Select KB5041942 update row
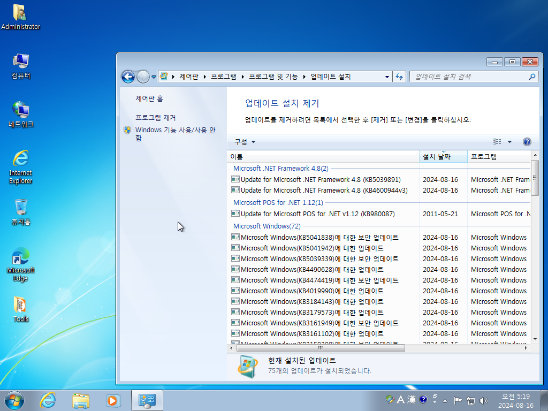Viewport: 548px width, 411px height. click(312, 248)
